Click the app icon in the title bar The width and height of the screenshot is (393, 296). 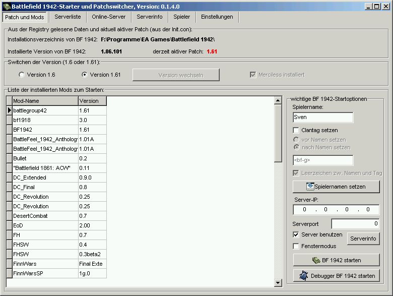tap(6, 6)
